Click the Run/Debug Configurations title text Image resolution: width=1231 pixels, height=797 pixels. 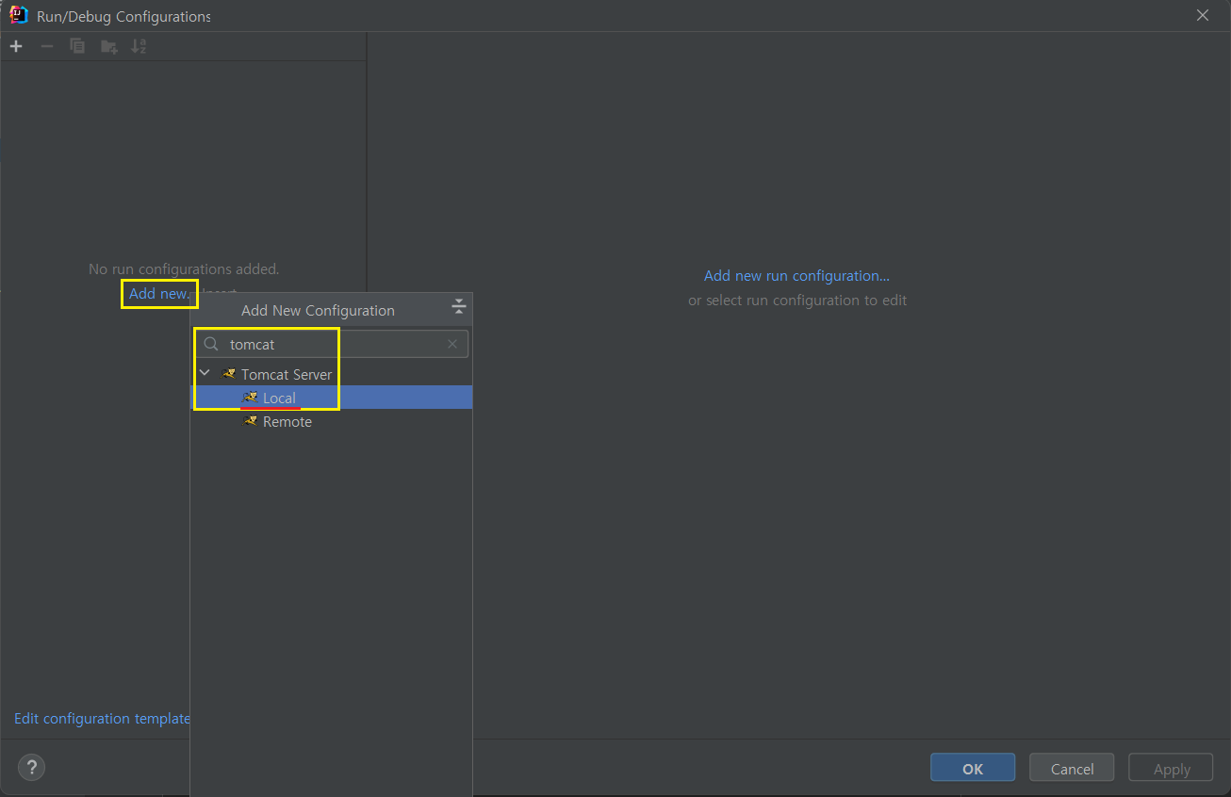pos(123,17)
